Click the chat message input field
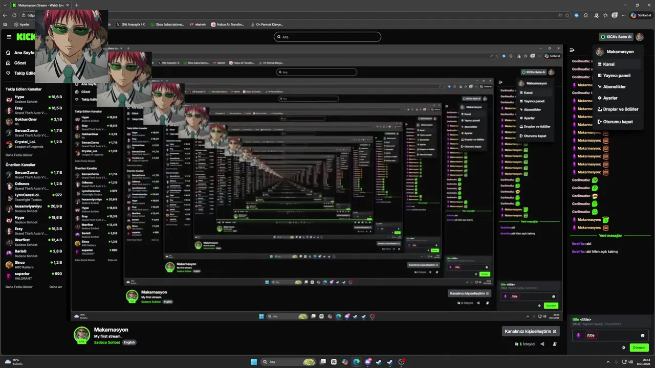 610,335
